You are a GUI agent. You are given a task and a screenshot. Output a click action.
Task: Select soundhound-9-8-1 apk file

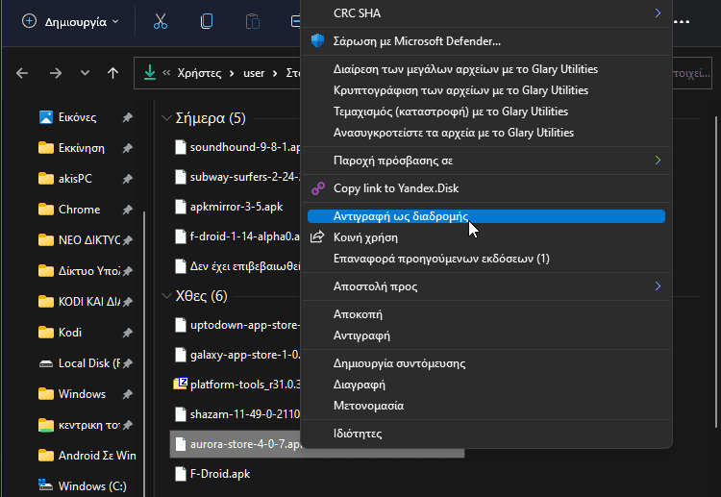[x=237, y=147]
